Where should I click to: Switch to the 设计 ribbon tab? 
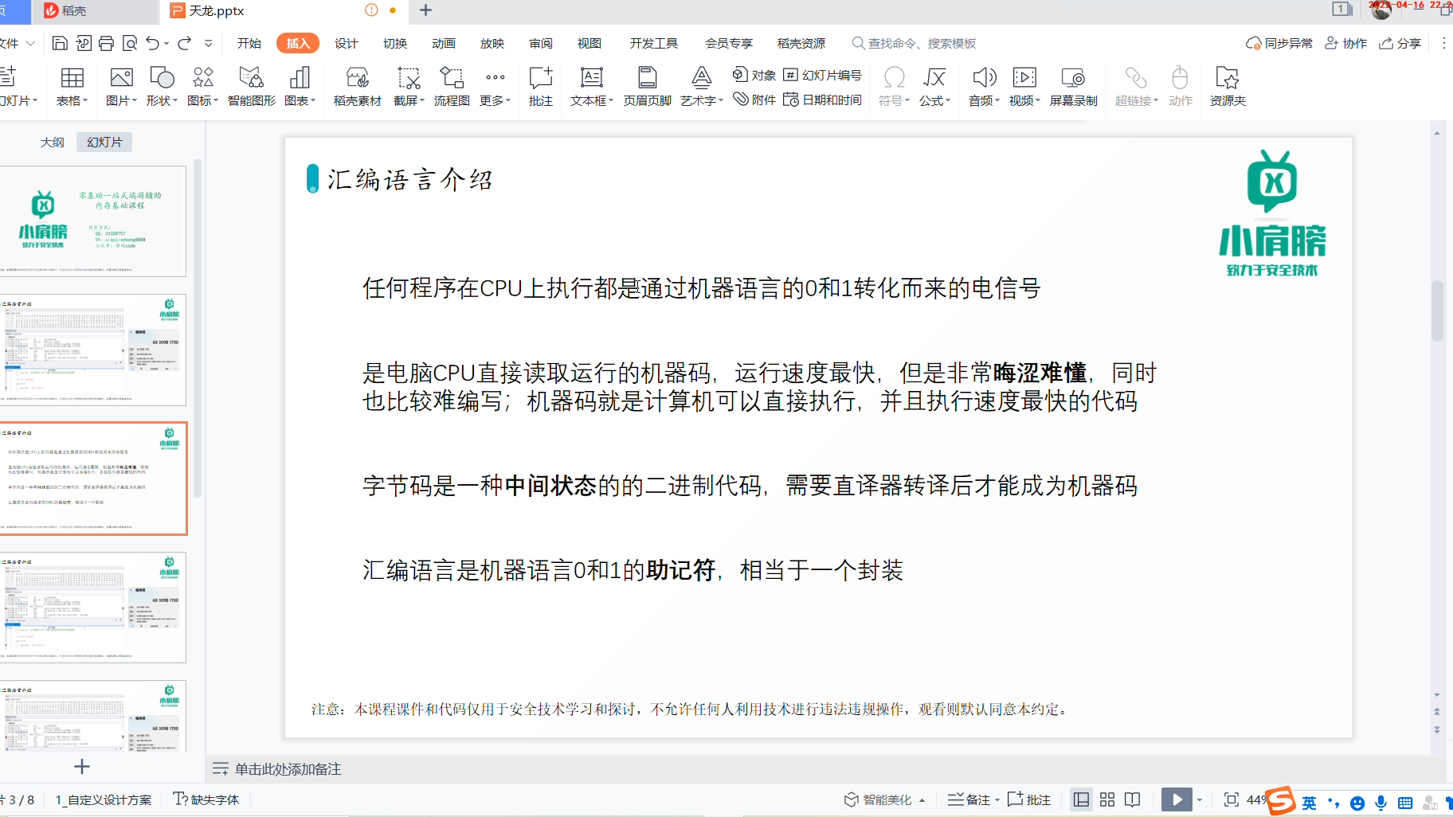346,43
